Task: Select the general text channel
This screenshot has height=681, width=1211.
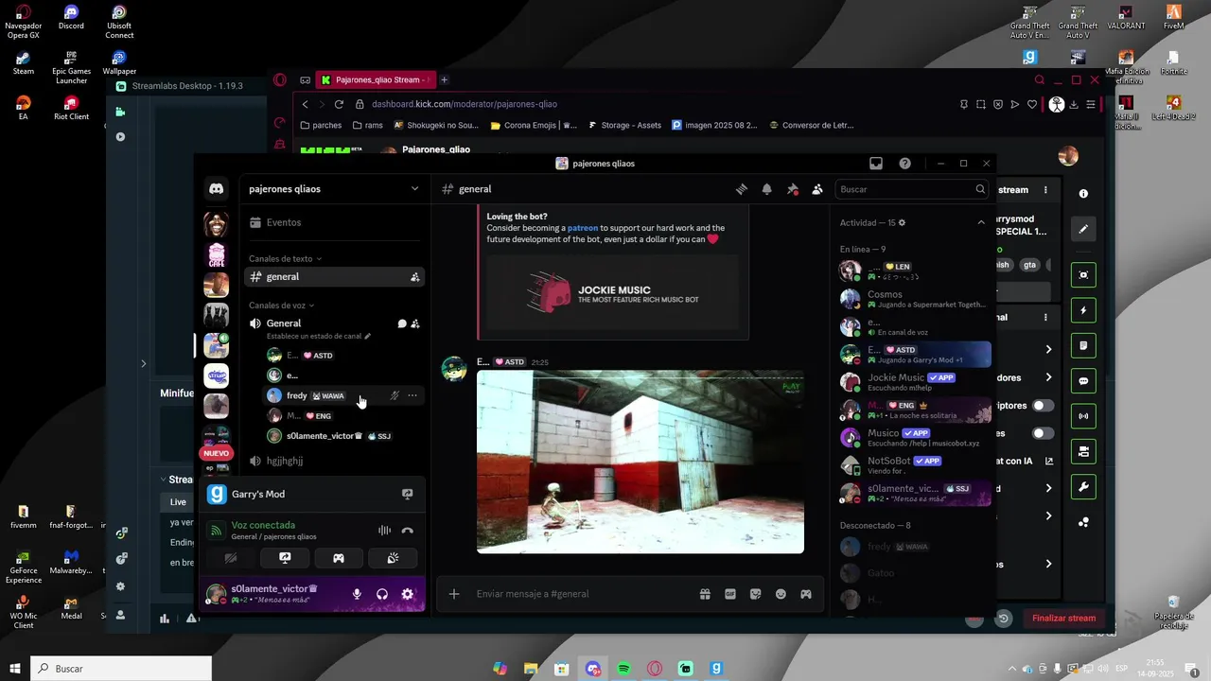Action: [334, 277]
